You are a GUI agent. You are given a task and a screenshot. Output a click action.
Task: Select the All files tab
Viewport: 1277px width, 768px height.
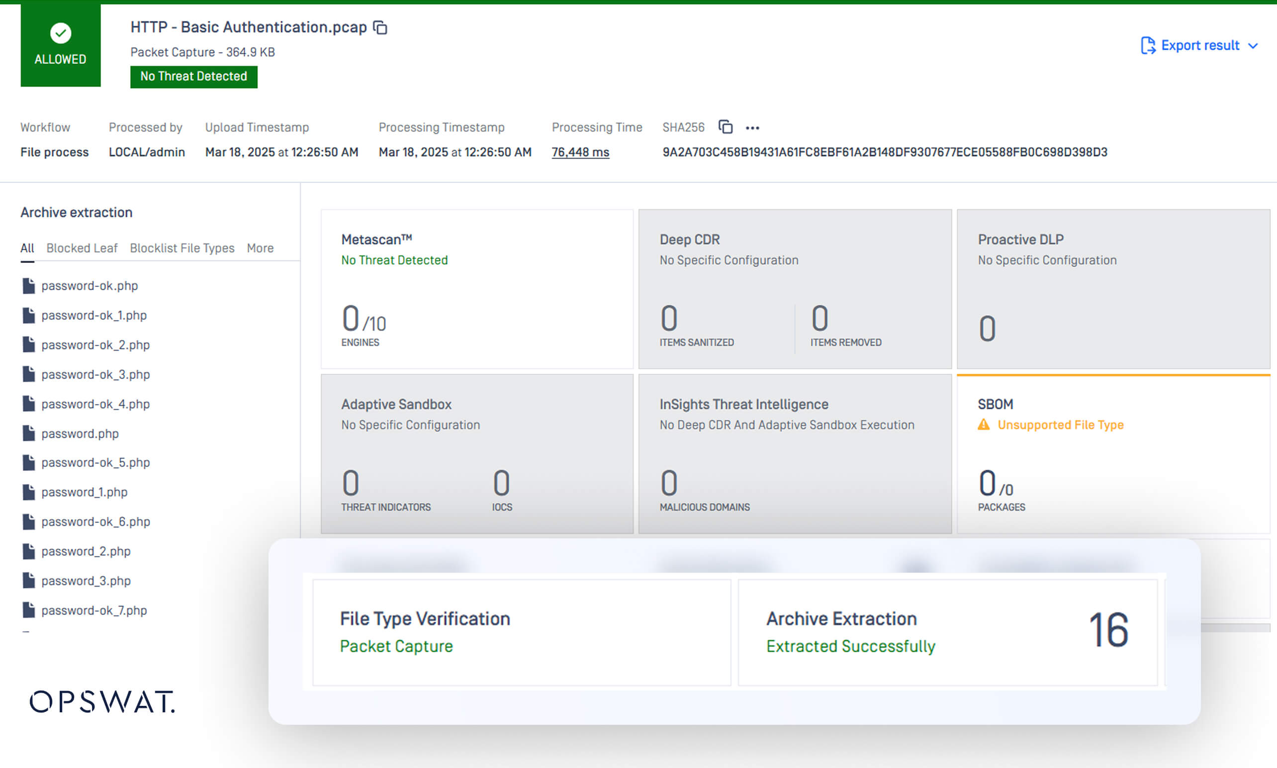pyautogui.click(x=27, y=248)
